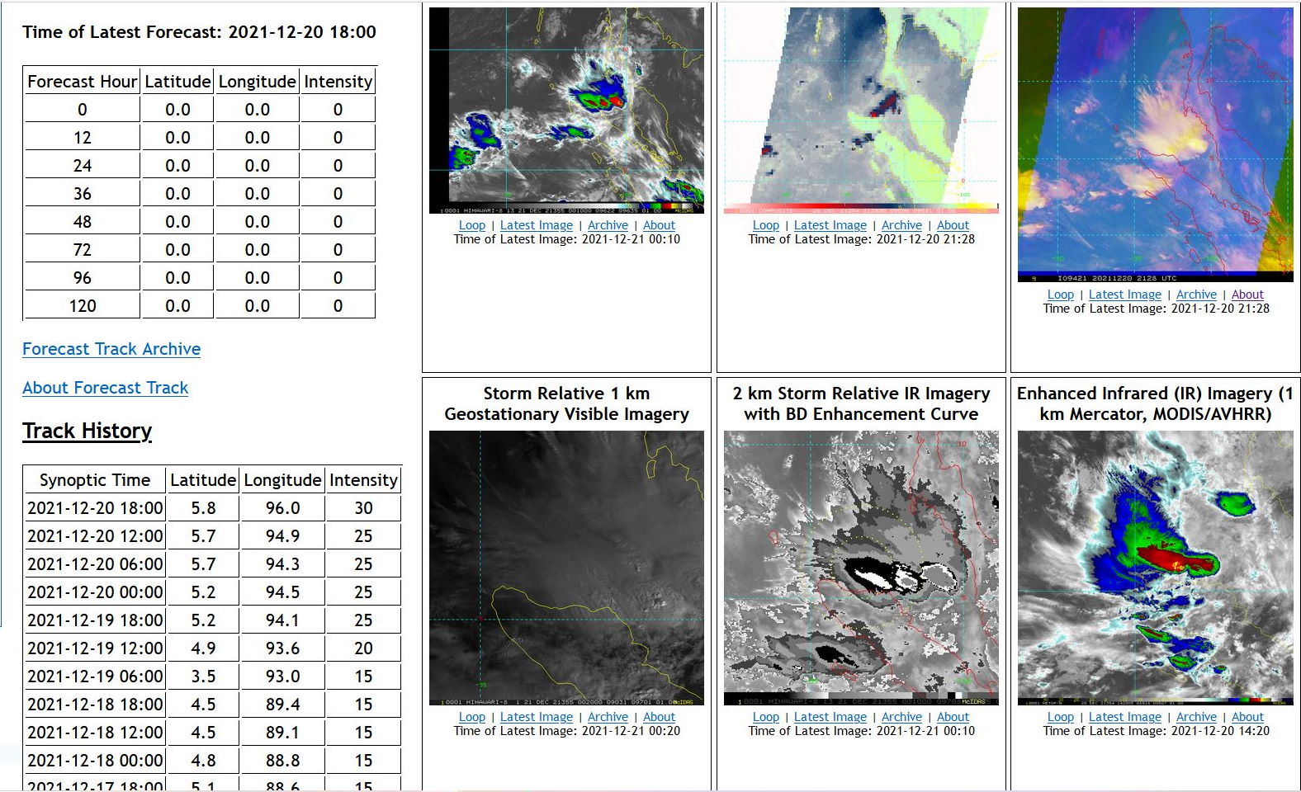Click longitude value 96.0 in Track History
1301x792 pixels.
[x=282, y=508]
